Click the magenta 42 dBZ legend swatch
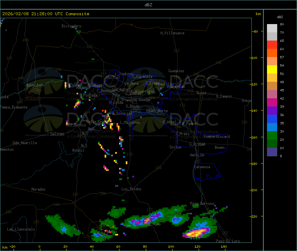The height and width of the screenshot is (251, 297). (x=272, y=102)
